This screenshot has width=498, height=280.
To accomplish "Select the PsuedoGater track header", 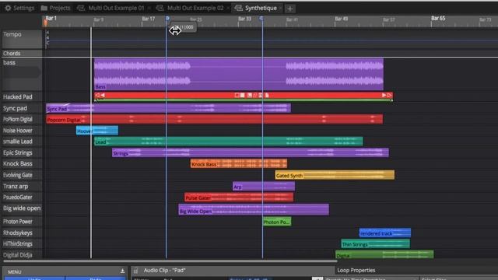I will (x=22, y=197).
